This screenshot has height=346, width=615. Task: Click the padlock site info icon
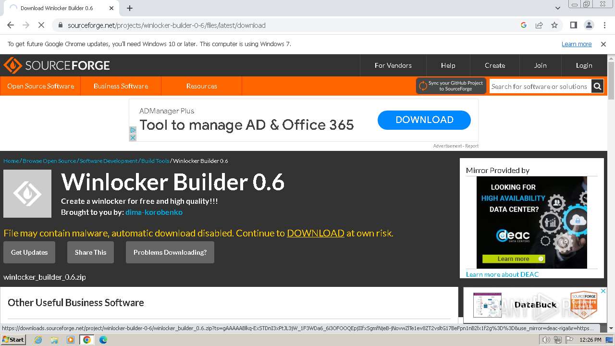60,25
